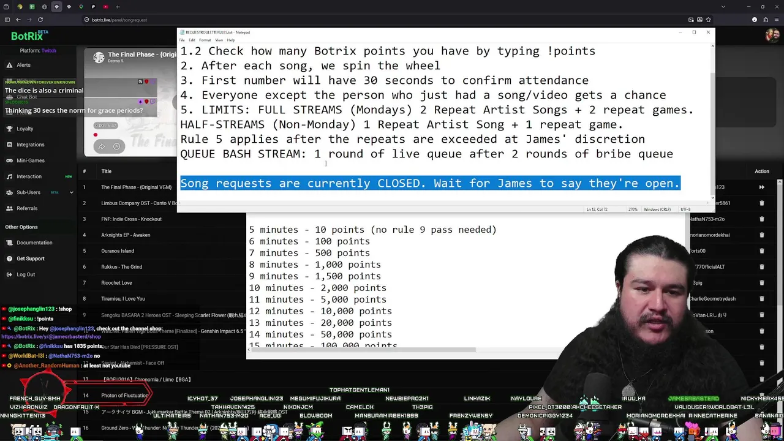Click UTF-8 encoding in Notepad status bar
Image resolution: width=784 pixels, height=441 pixels.
685,209
